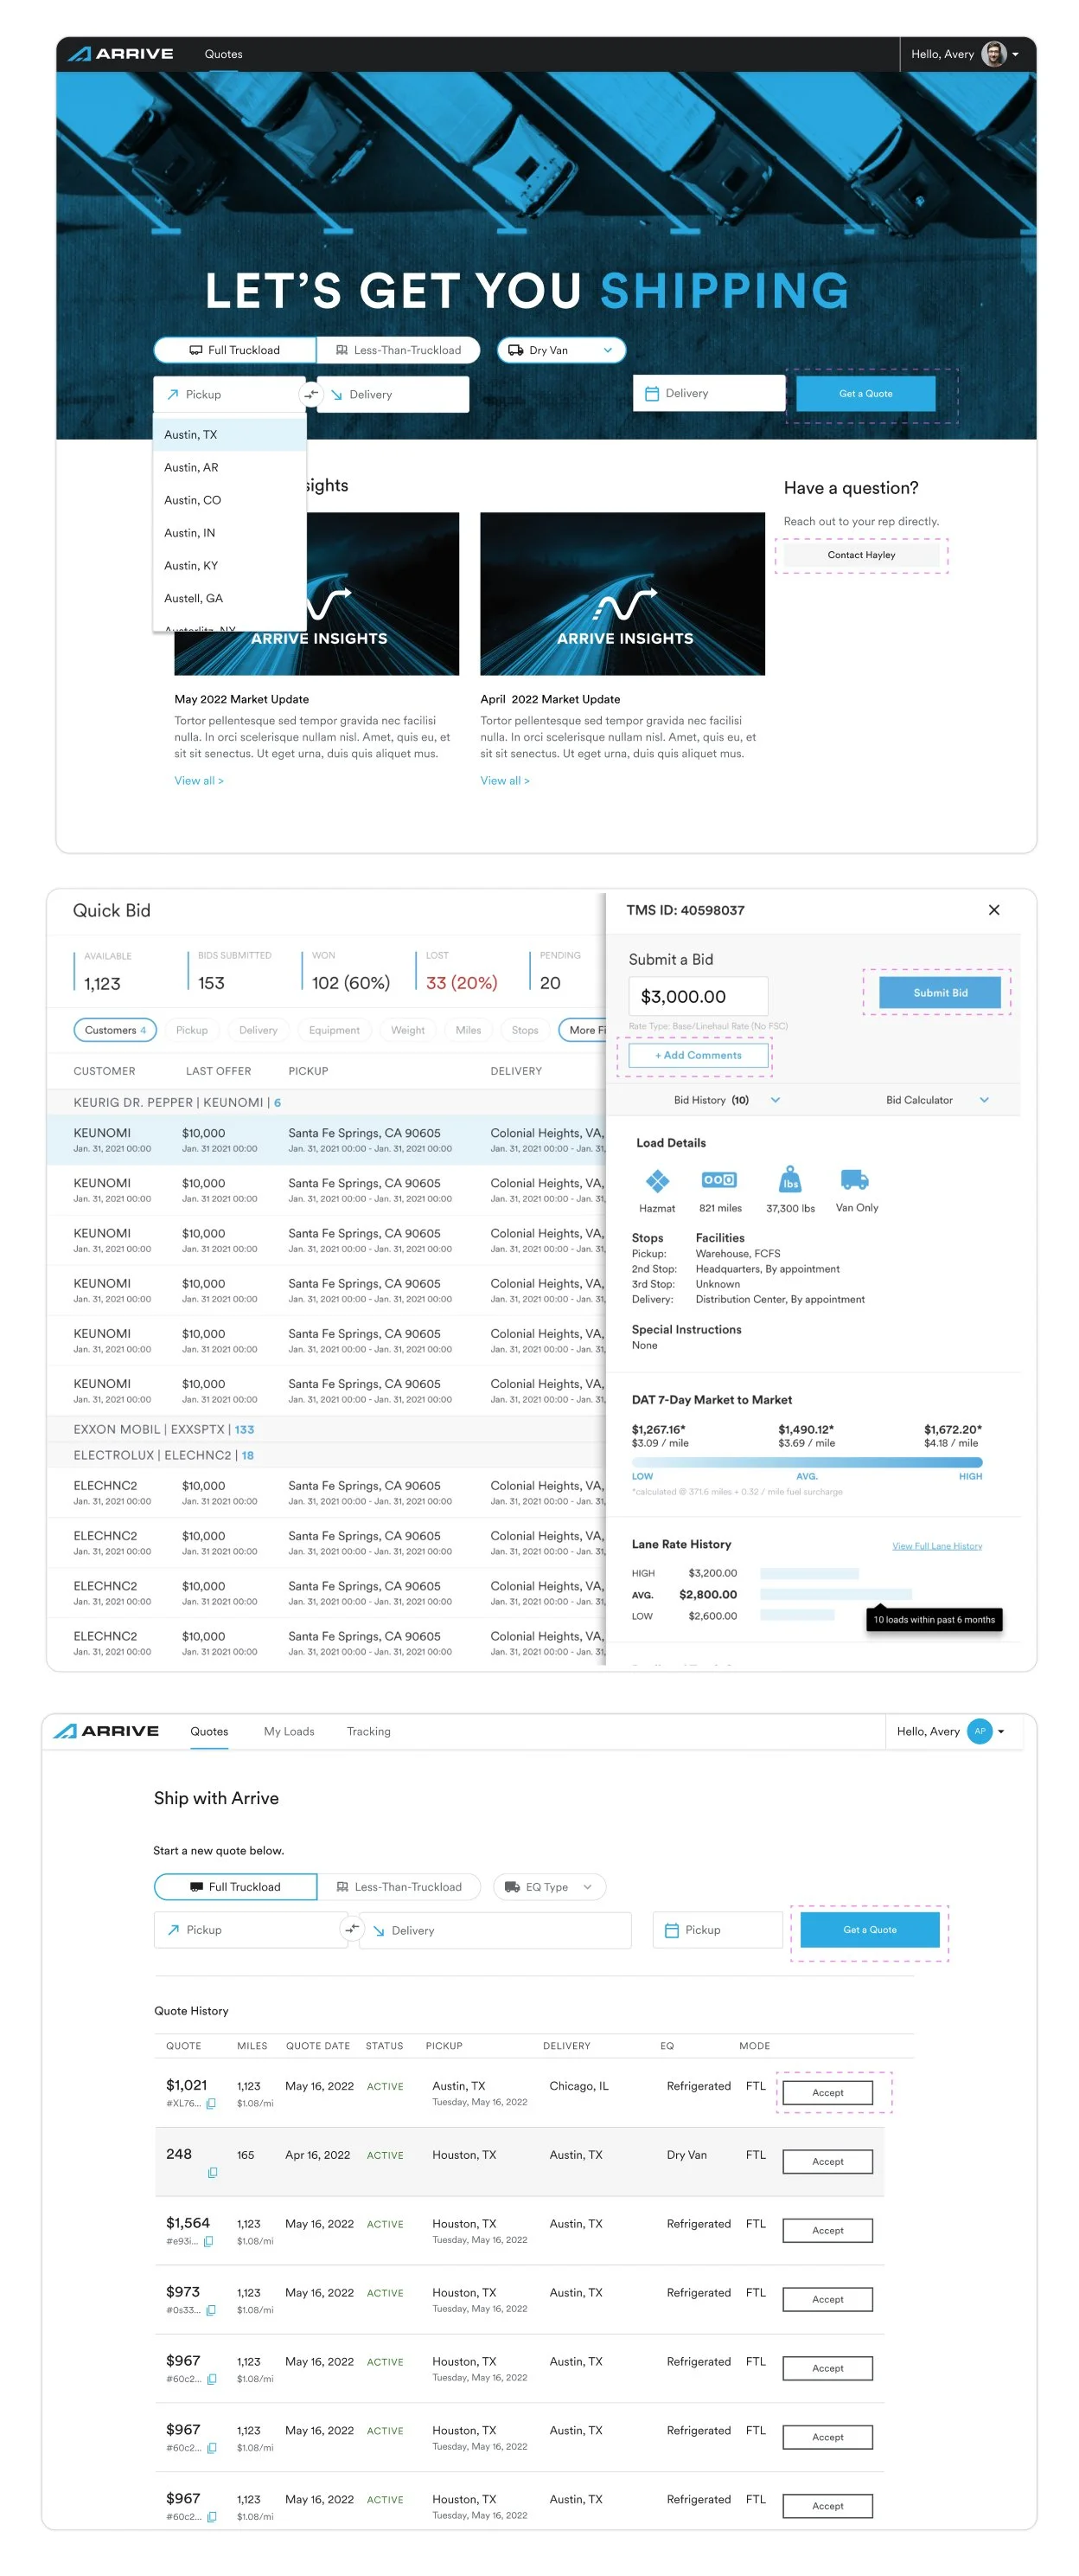This screenshot has height=2576, width=1079.
Task: Click View all under May 2022 update
Action: 199,780
